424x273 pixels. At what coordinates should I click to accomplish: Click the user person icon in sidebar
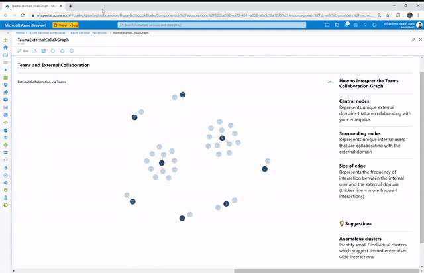(5, 197)
